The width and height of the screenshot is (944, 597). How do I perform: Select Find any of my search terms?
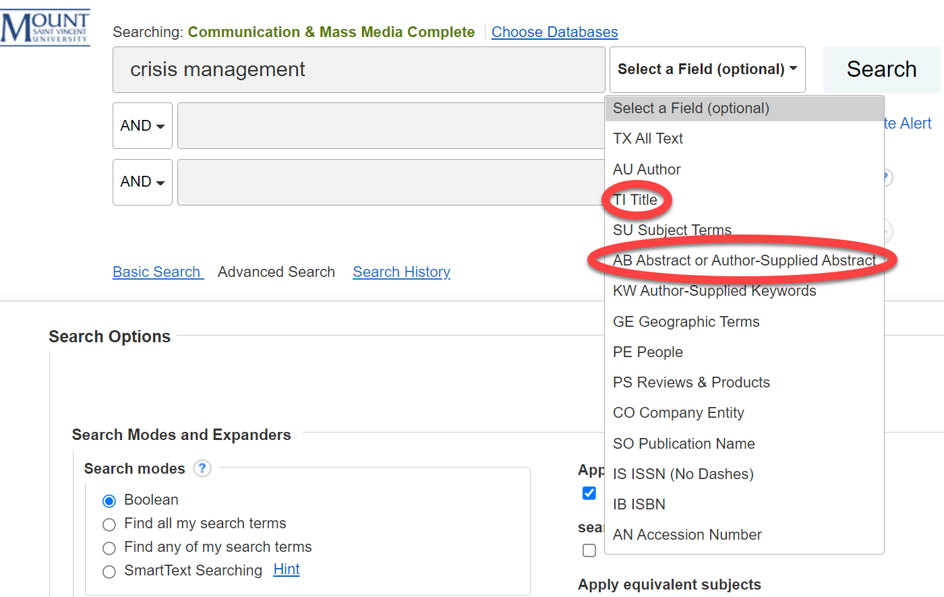[x=109, y=548]
